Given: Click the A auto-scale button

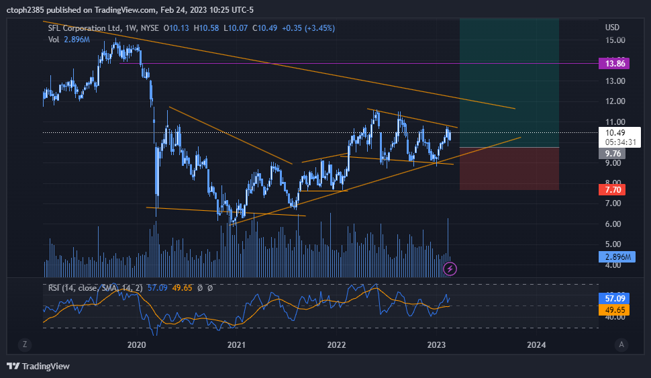Looking at the screenshot, I should [x=621, y=344].
